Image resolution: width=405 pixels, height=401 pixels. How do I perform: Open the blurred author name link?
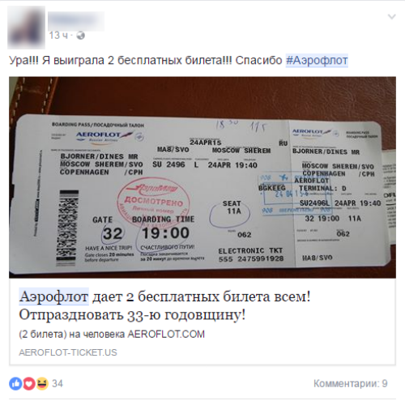(76, 20)
